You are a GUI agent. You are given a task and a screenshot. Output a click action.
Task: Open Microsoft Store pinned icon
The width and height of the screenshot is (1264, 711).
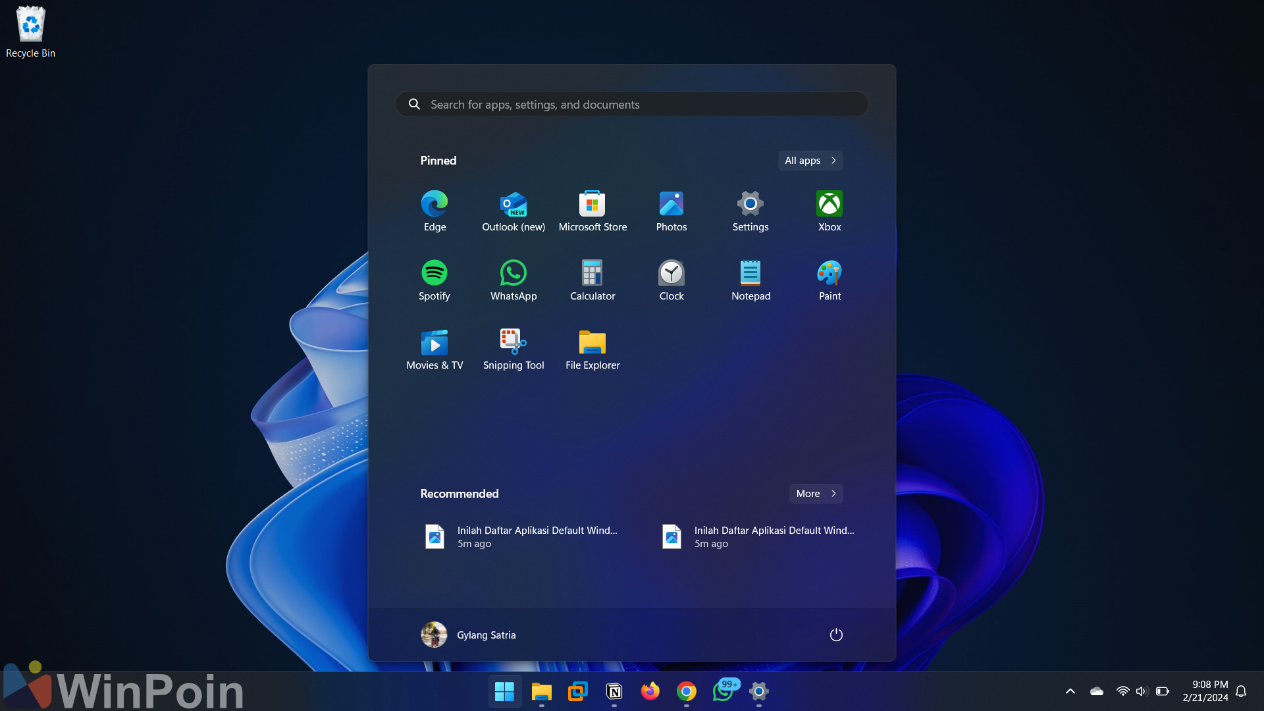[592, 211]
